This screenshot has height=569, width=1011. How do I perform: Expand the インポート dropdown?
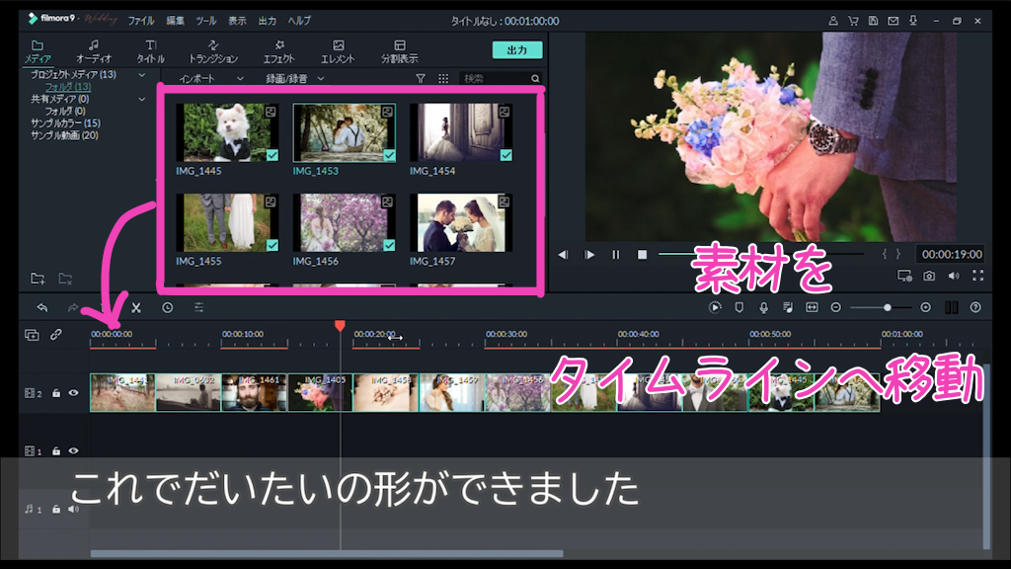[211, 78]
